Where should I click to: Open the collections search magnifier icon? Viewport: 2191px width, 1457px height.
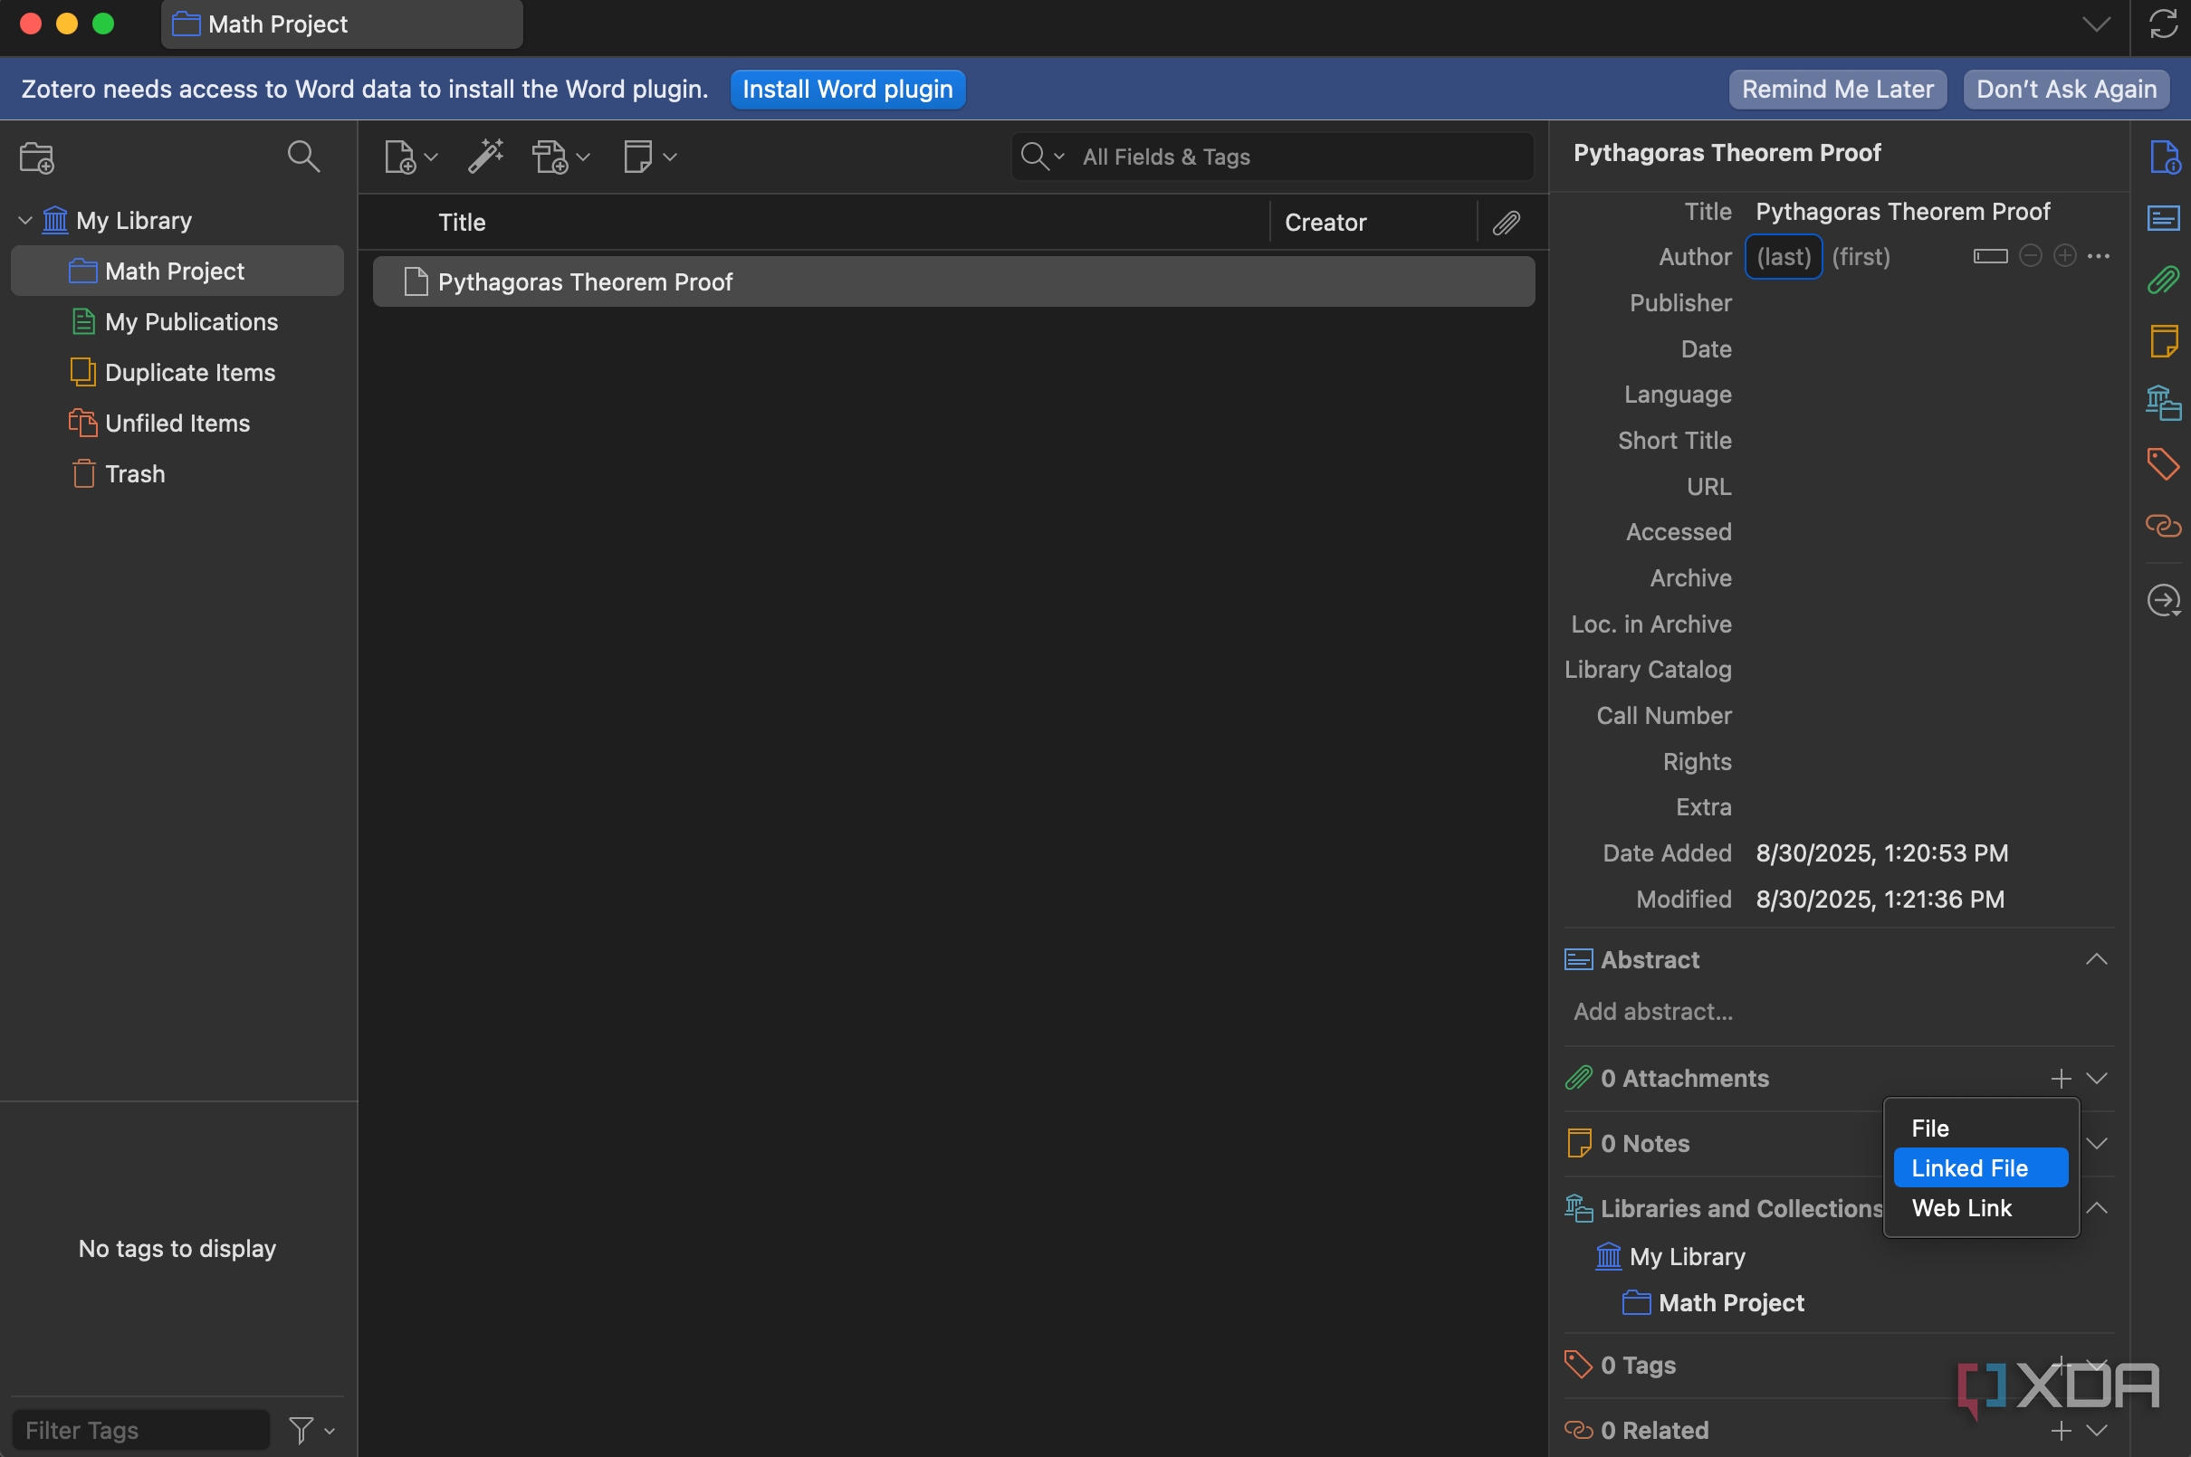[303, 156]
